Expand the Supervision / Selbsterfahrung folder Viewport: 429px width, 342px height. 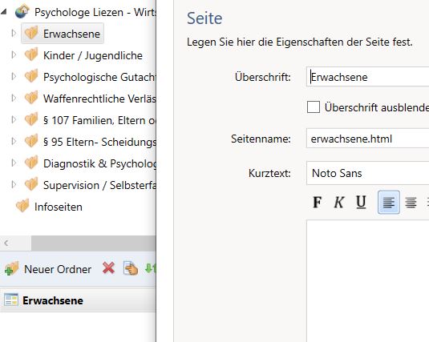[x=14, y=185]
